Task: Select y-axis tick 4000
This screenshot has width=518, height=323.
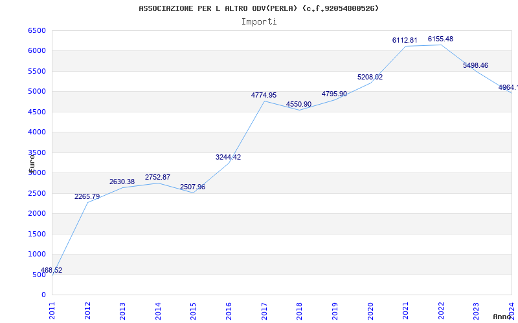Action: pos(37,132)
